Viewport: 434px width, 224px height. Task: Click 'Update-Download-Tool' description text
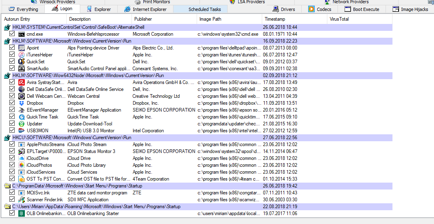(90, 124)
